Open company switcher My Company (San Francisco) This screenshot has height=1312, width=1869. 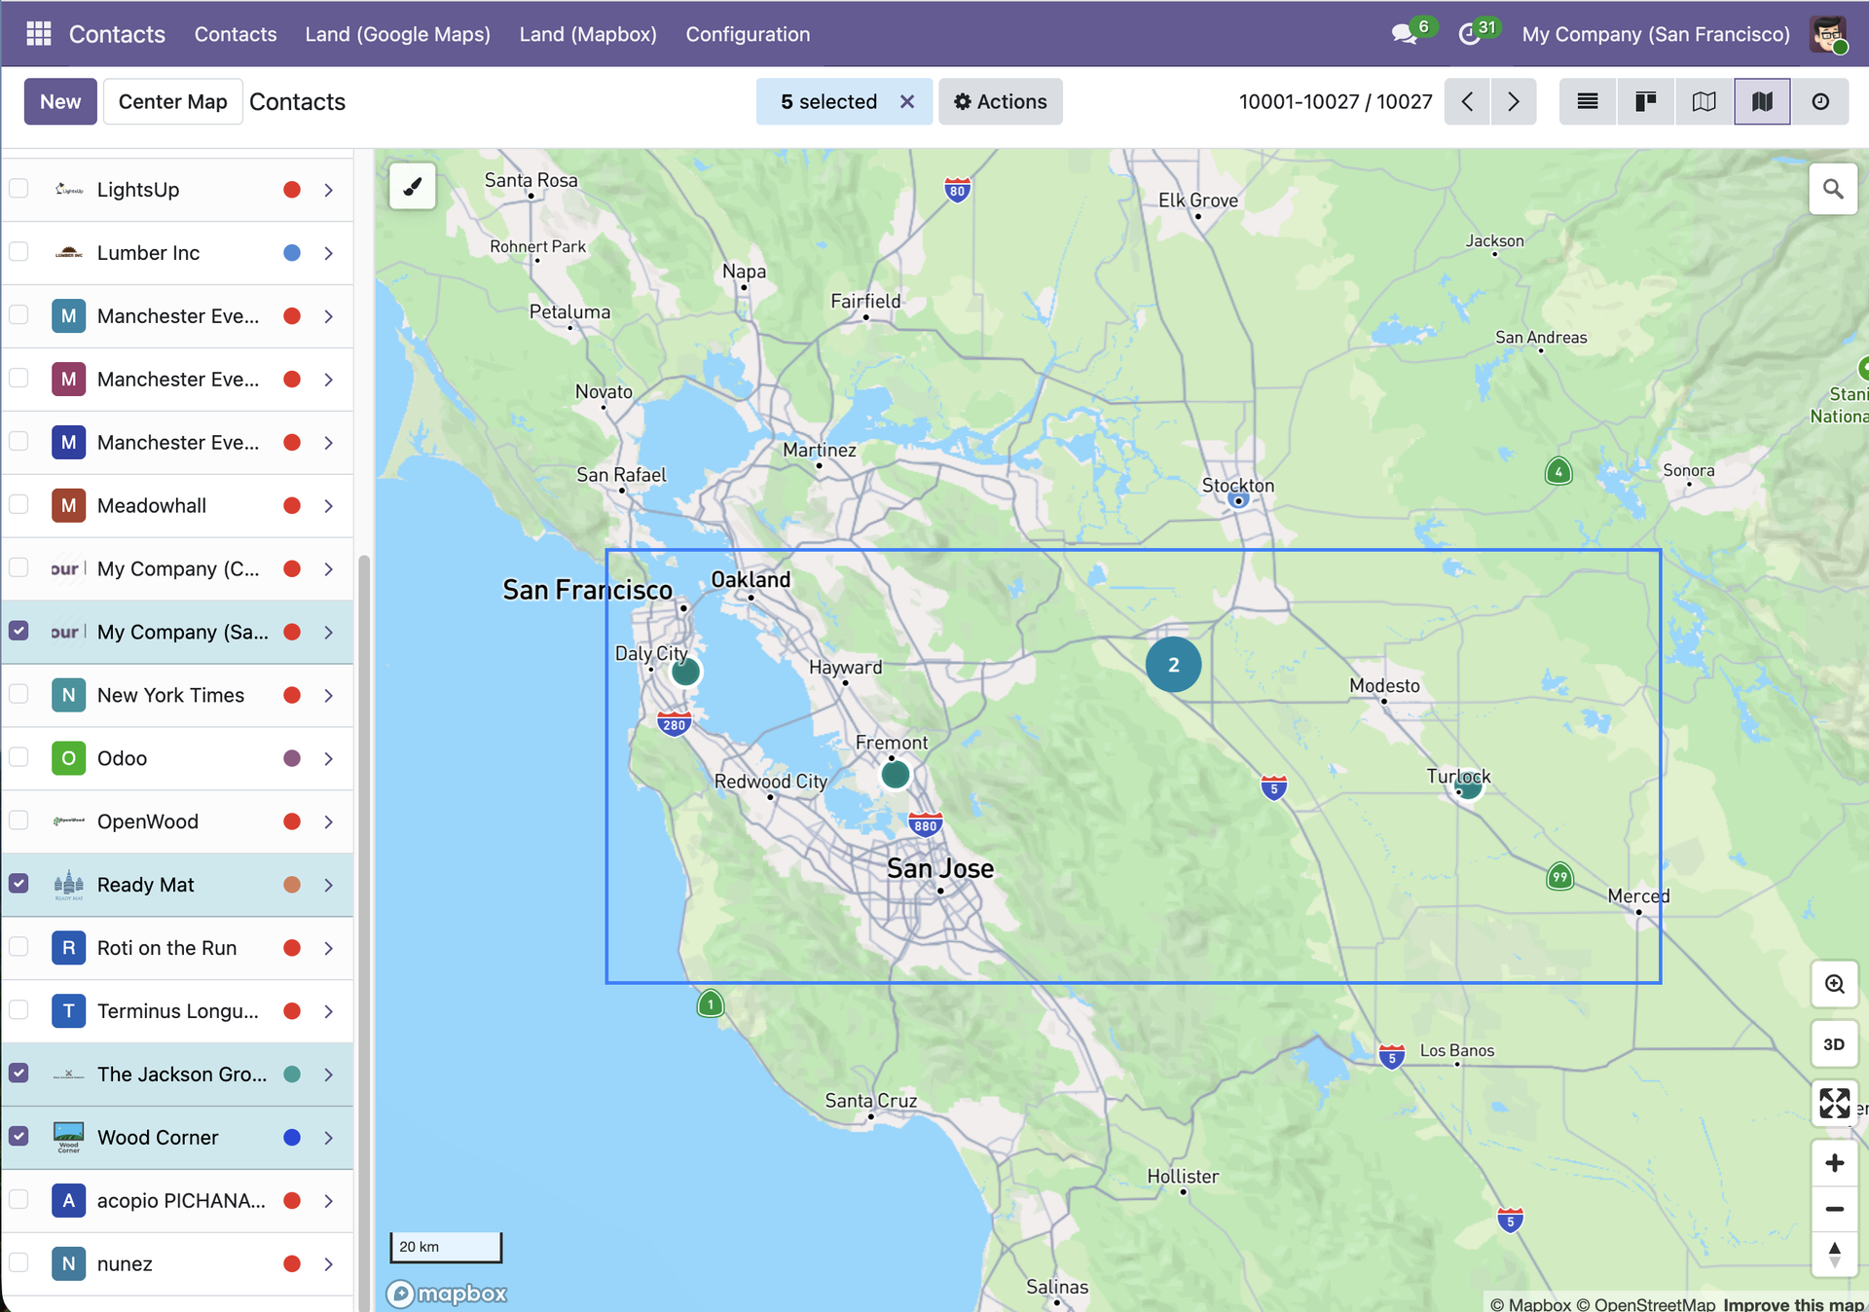coord(1656,34)
